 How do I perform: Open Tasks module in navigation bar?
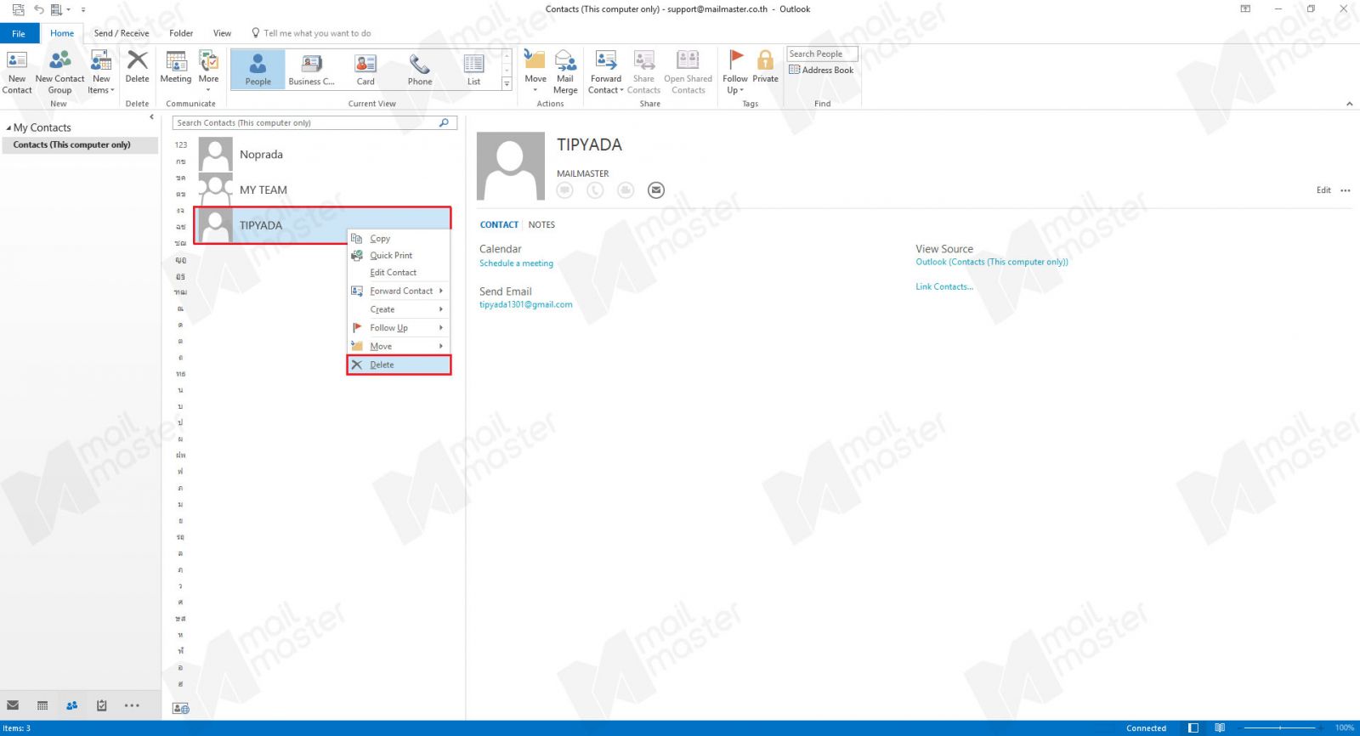[102, 705]
